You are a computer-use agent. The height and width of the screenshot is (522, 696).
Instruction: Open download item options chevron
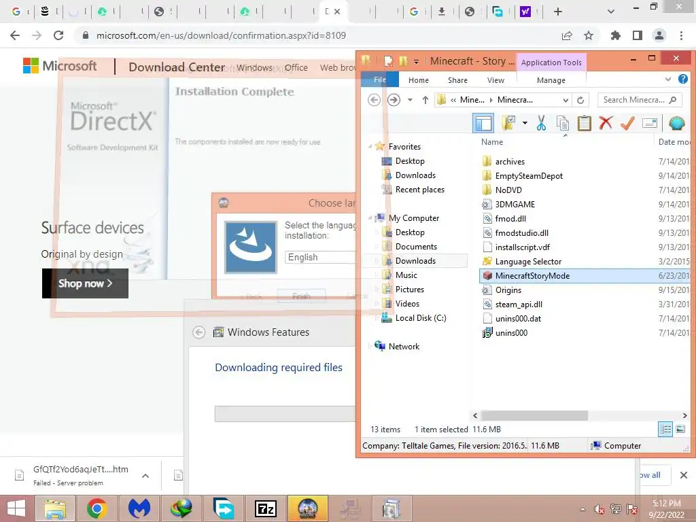click(145, 476)
